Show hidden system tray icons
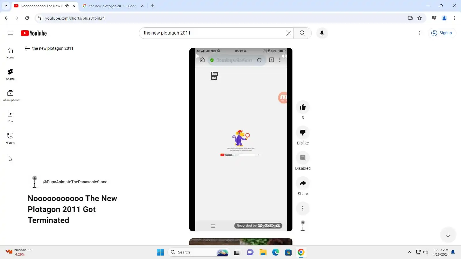This screenshot has width=461, height=259. coord(409,252)
